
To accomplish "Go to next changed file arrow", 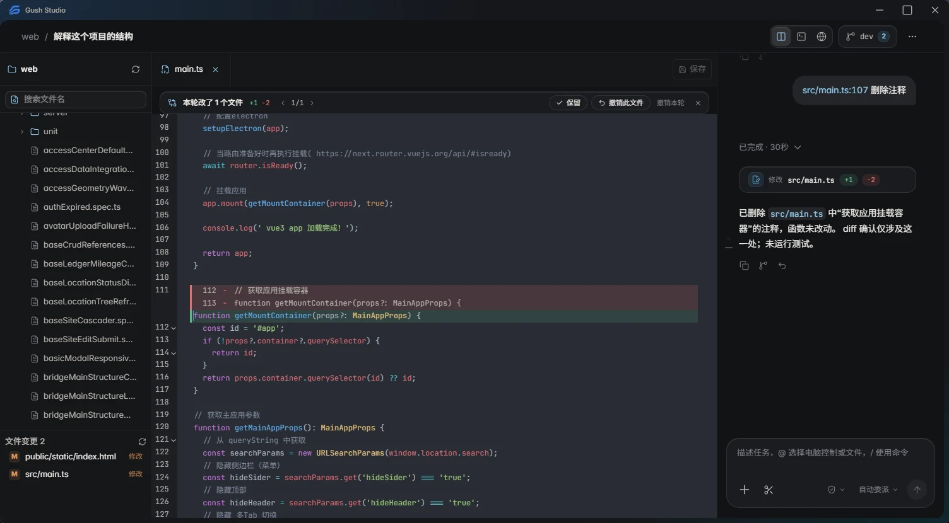I will coord(312,103).
